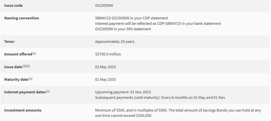Viewport: 271px width, 121px height.
Task: Click the SBMAY23 GX23050W CDP statement line
Action: pos(131,18)
